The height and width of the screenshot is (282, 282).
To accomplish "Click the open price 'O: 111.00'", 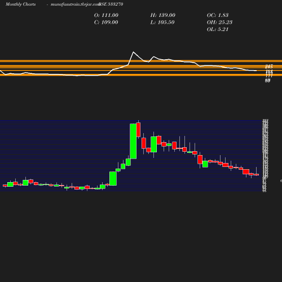I will click(x=106, y=15).
